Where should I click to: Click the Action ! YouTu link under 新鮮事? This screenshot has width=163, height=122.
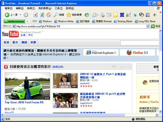(x=149, y=102)
